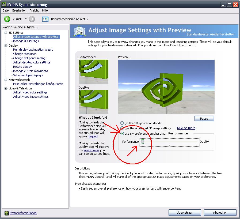Click the 'Video & Television' category label
Image resolution: width=240 pixels, height=219 pixels.
coord(20,88)
